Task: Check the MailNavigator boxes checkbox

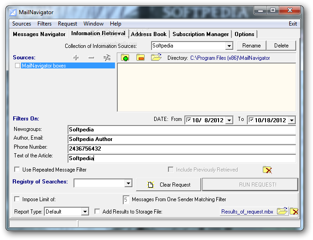Action: 17,66
